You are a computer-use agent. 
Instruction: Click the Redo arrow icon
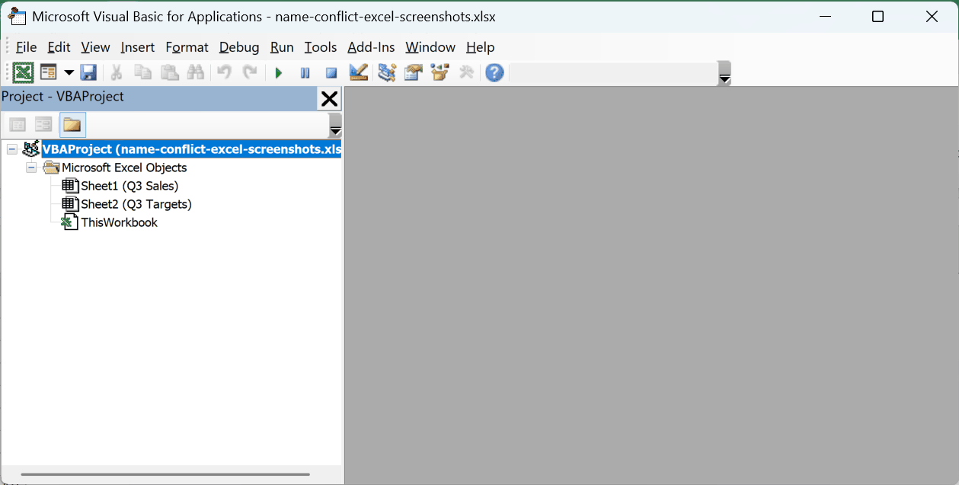[x=249, y=72]
